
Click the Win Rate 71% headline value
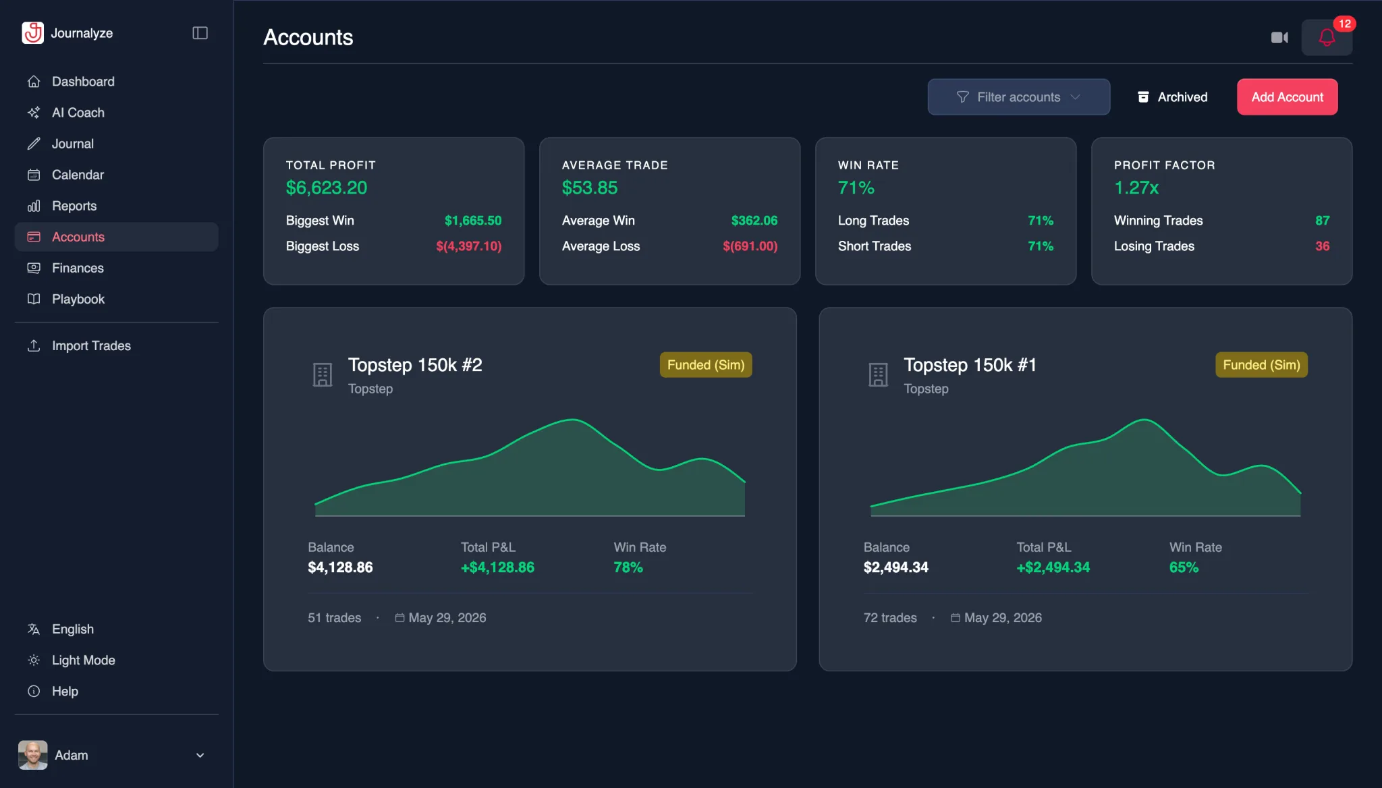point(856,188)
